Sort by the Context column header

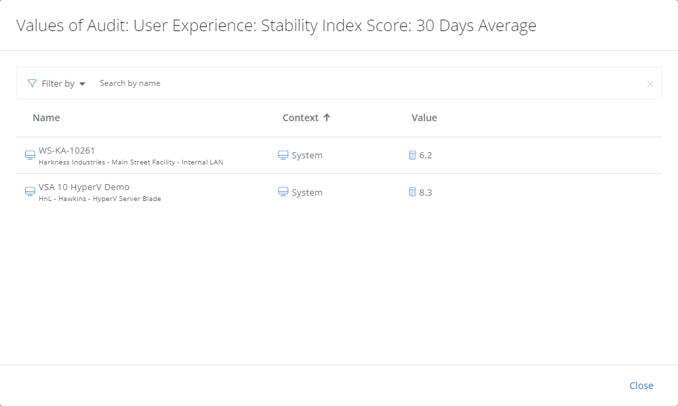300,118
